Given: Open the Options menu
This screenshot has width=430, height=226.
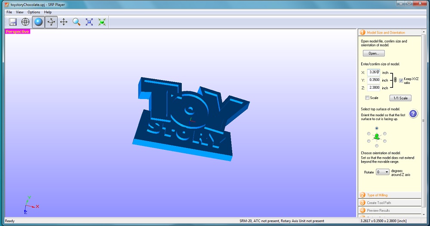Looking at the screenshot, I should 34,12.
